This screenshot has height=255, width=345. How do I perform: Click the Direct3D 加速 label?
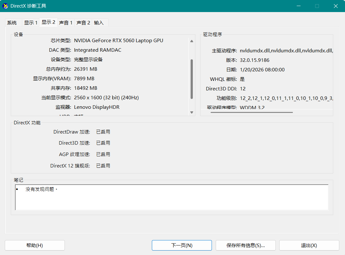click(74, 143)
